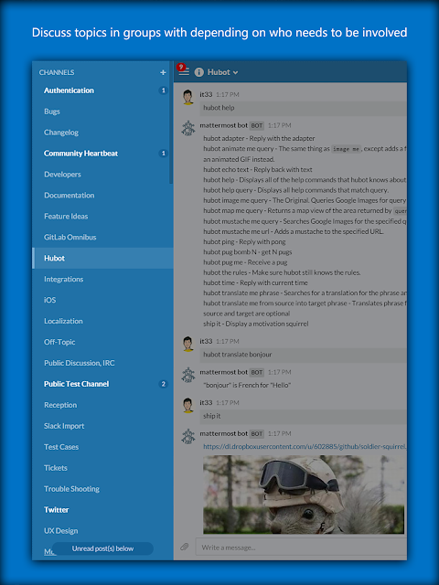Click the CHANNELS sidebar header
The height and width of the screenshot is (585, 439).
click(x=57, y=72)
